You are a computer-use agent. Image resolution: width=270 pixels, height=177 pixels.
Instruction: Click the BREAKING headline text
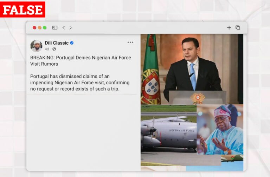pos(81,61)
